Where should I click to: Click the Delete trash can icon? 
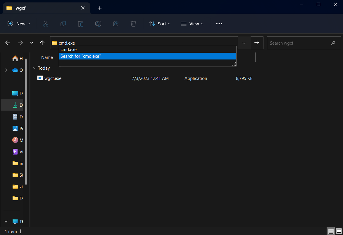pos(133,24)
